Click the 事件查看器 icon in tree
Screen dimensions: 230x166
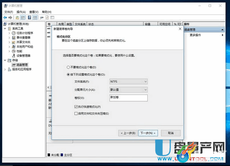coord(14,38)
